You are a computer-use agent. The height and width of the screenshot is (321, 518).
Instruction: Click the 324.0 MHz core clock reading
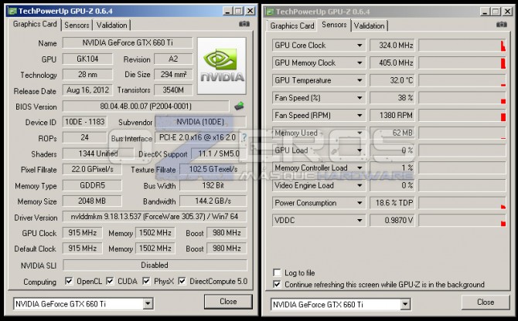tap(392, 46)
